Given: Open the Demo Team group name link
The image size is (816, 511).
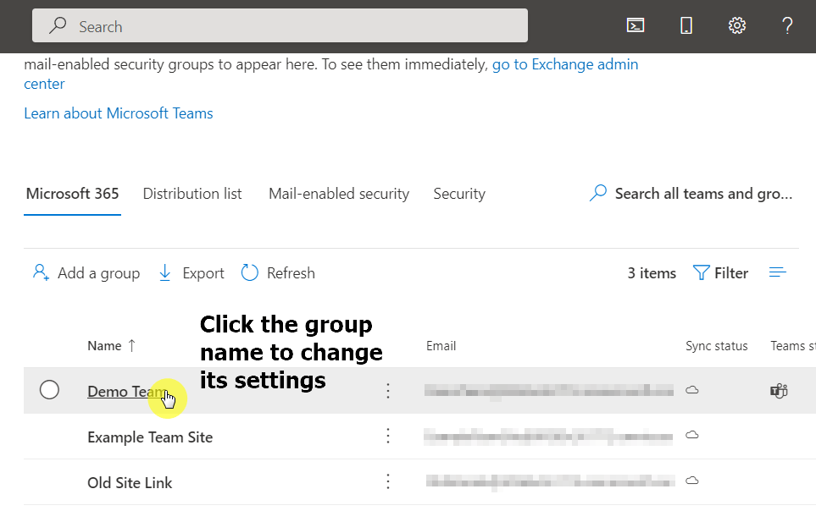Looking at the screenshot, I should 127,392.
